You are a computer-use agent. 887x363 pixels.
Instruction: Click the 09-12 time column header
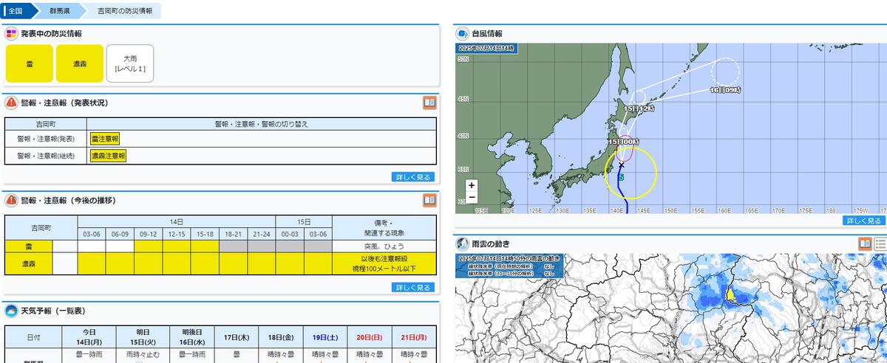coord(149,234)
